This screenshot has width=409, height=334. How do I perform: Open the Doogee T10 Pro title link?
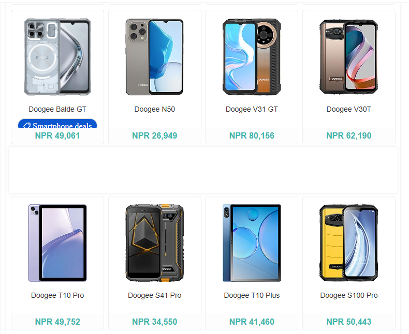coord(57,295)
